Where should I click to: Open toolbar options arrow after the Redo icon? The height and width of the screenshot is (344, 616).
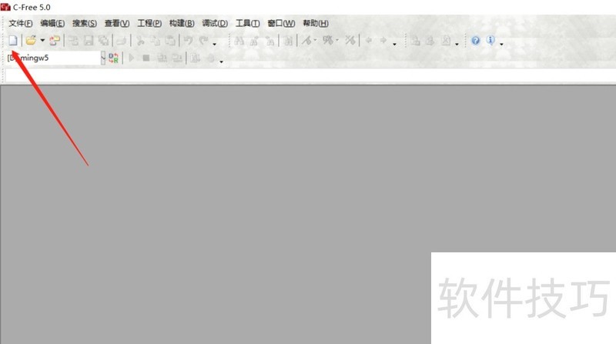pyautogui.click(x=215, y=44)
